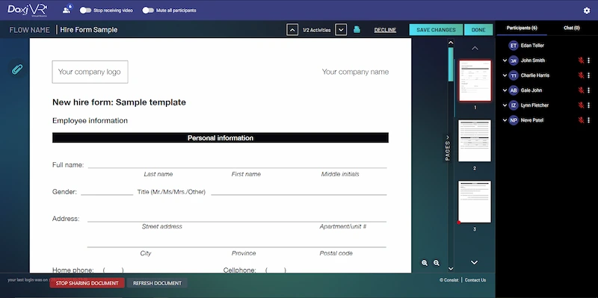Click the document vertical scrollbar thumb
Viewport: 598px width, 298px height.
point(451,64)
